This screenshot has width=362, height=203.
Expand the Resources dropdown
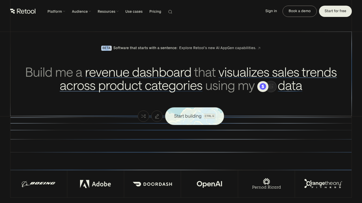click(108, 12)
